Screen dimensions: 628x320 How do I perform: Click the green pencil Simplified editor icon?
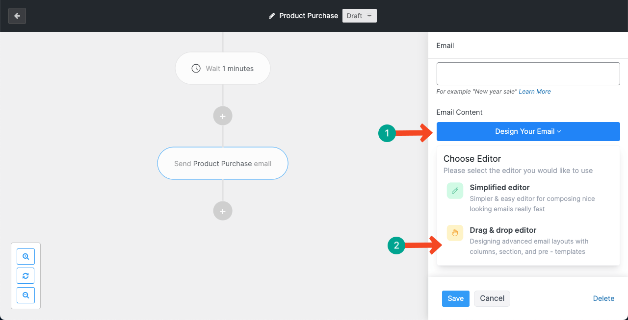[455, 191]
